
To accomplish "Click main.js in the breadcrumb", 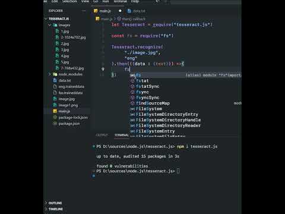I will click(x=106, y=19).
